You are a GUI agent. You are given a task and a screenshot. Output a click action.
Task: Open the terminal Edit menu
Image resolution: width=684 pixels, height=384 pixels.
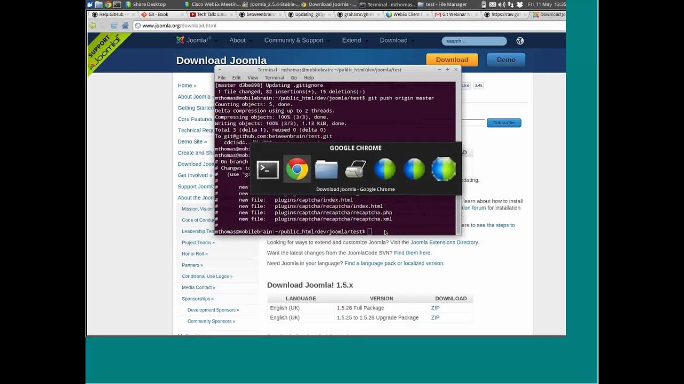coord(236,78)
